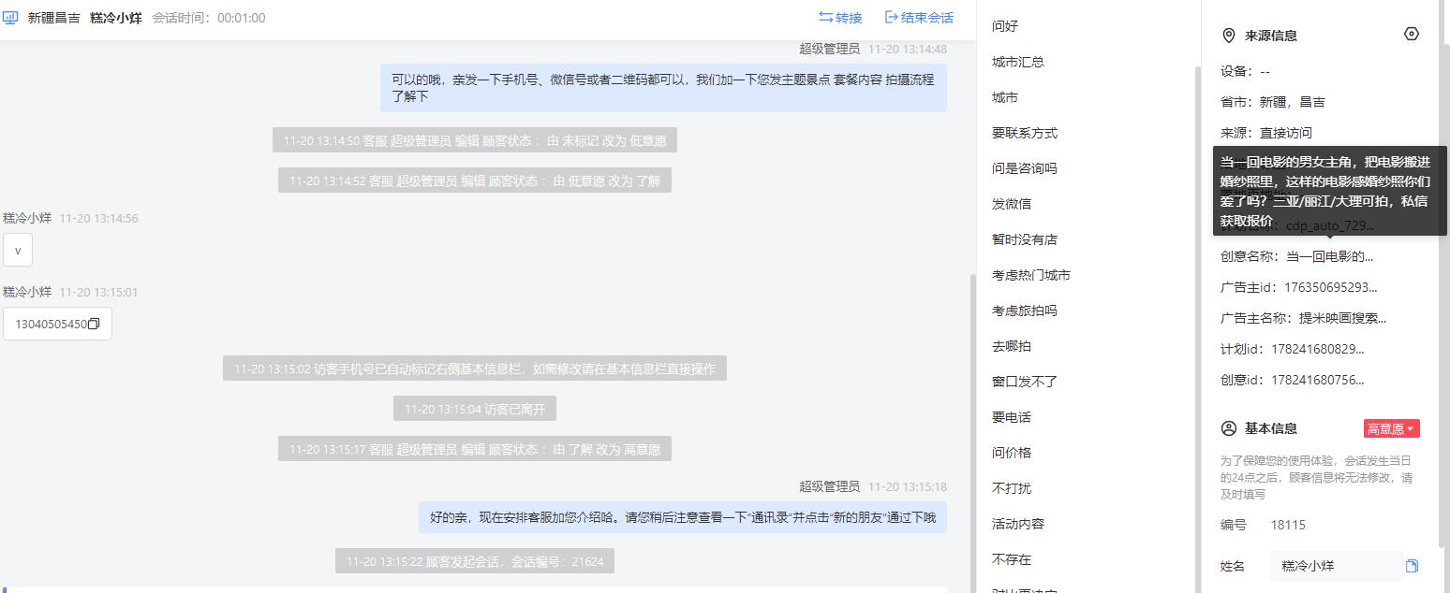This screenshot has height=593, width=1450.
Task: Select the 考虑热门城市 quick reply
Action: pyautogui.click(x=1031, y=275)
